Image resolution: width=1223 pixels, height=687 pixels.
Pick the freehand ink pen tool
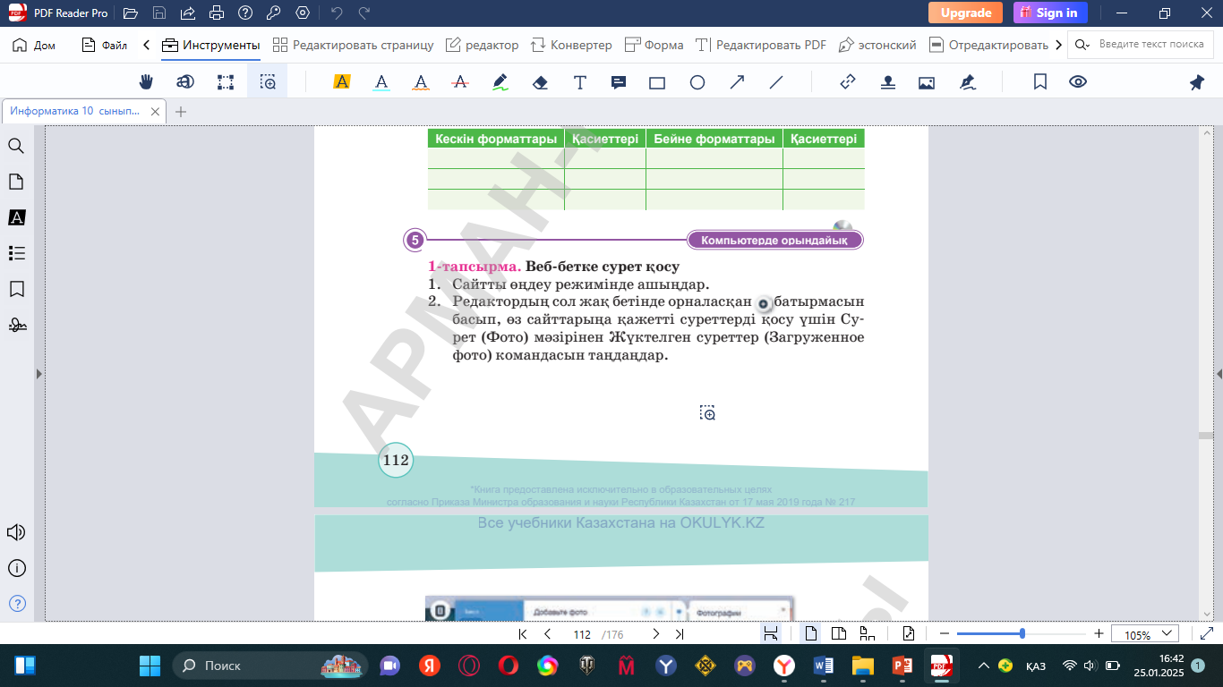point(500,82)
